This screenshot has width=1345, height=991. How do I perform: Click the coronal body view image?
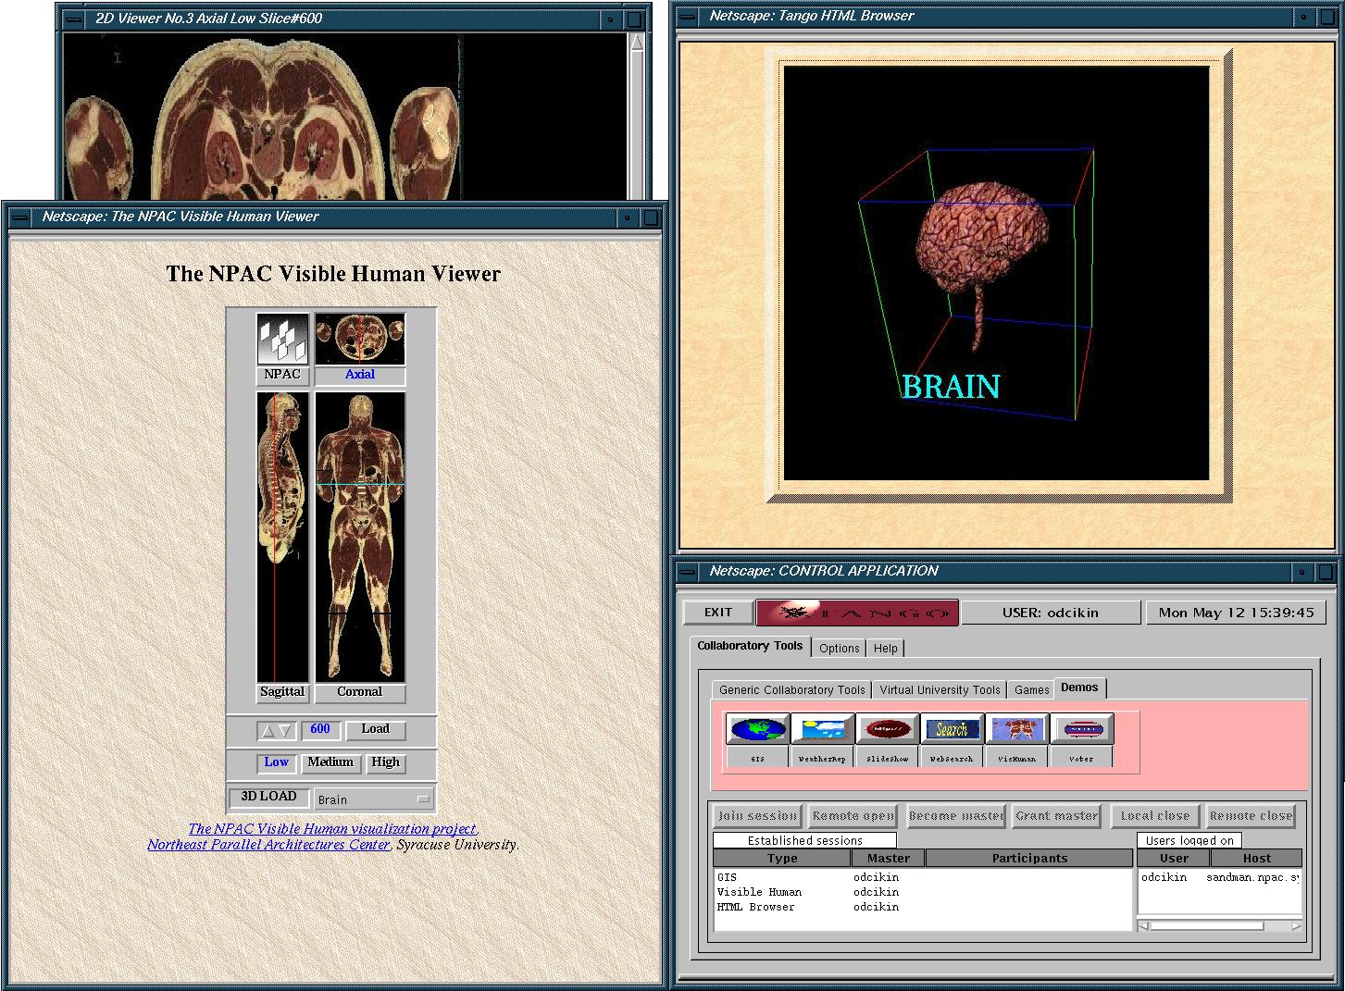pyautogui.click(x=360, y=537)
